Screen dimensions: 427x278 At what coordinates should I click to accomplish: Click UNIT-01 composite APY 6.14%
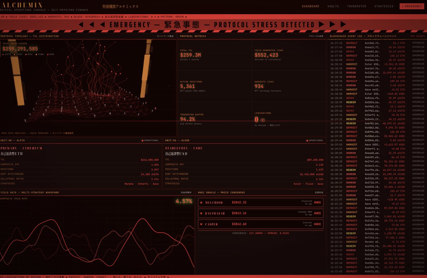320,165
